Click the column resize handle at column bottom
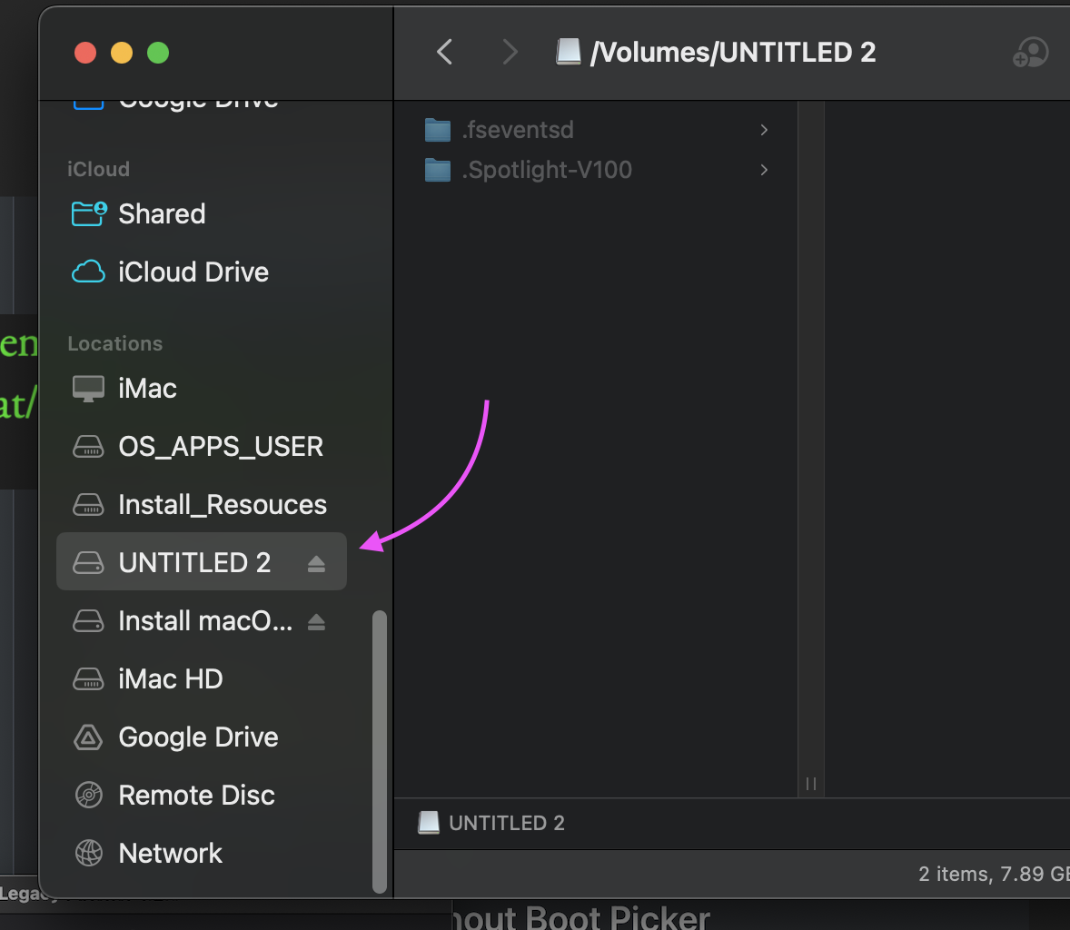Screen dimensions: 1070x930 [811, 783]
